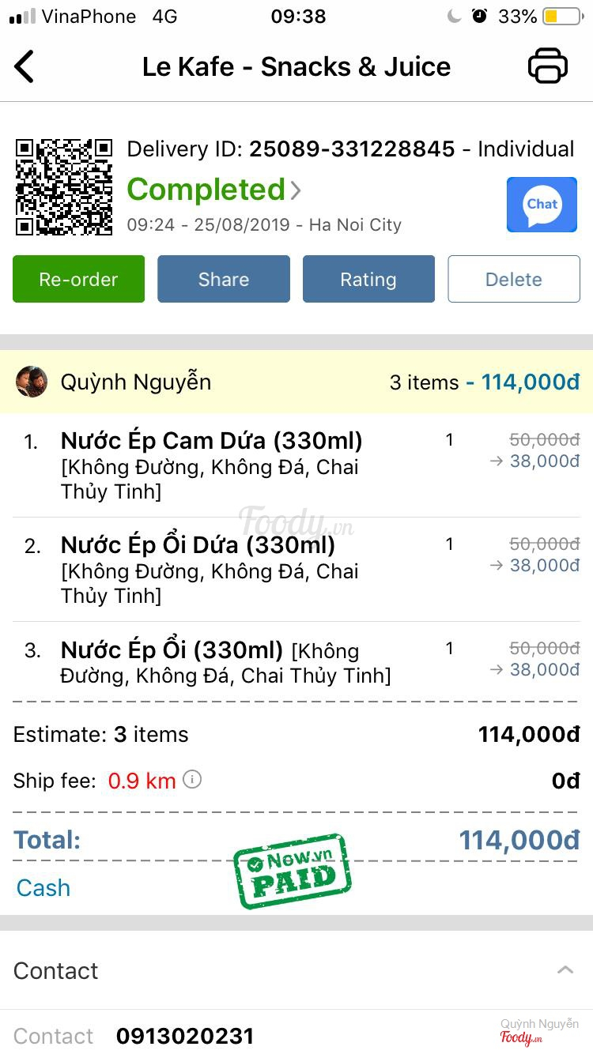Tap the ship fee info icon
593x1054 pixels.
[192, 780]
